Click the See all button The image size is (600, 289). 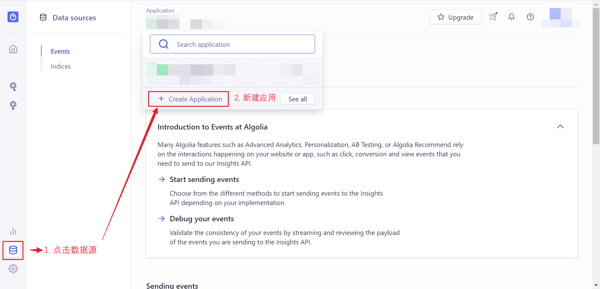click(x=297, y=99)
